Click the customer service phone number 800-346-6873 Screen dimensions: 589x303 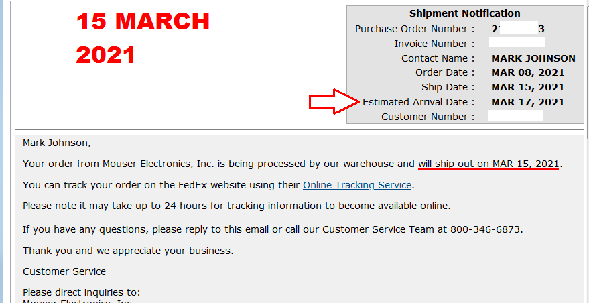(x=486, y=229)
